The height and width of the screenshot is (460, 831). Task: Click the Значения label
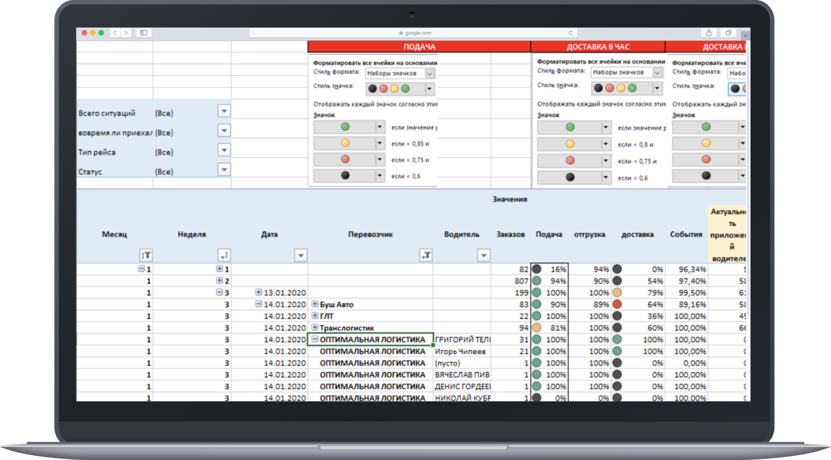tap(510, 199)
